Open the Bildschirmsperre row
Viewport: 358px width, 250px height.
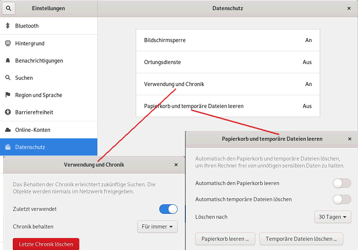point(227,40)
